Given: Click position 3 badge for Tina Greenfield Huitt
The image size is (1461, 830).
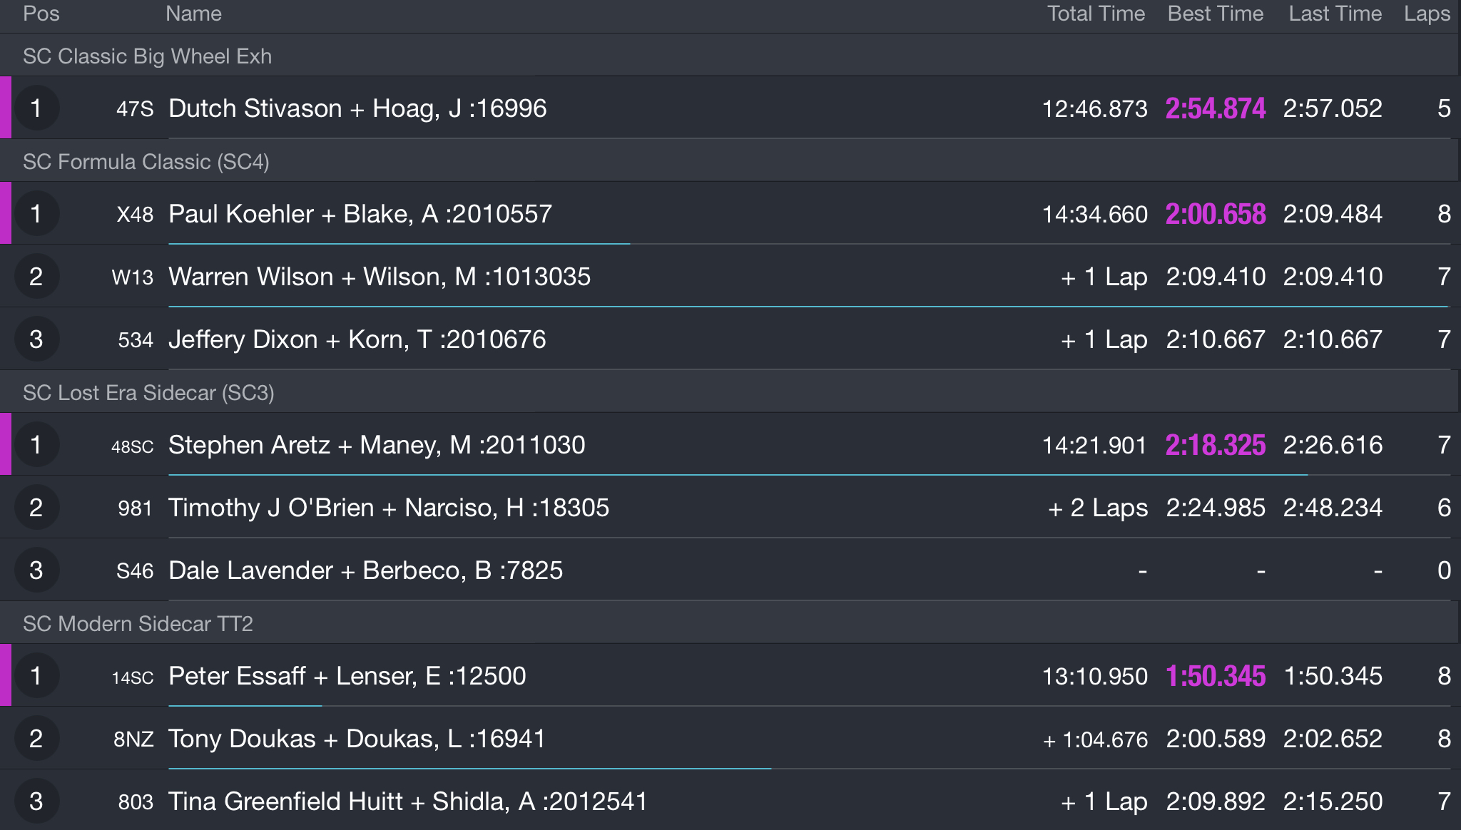Looking at the screenshot, I should 36,801.
